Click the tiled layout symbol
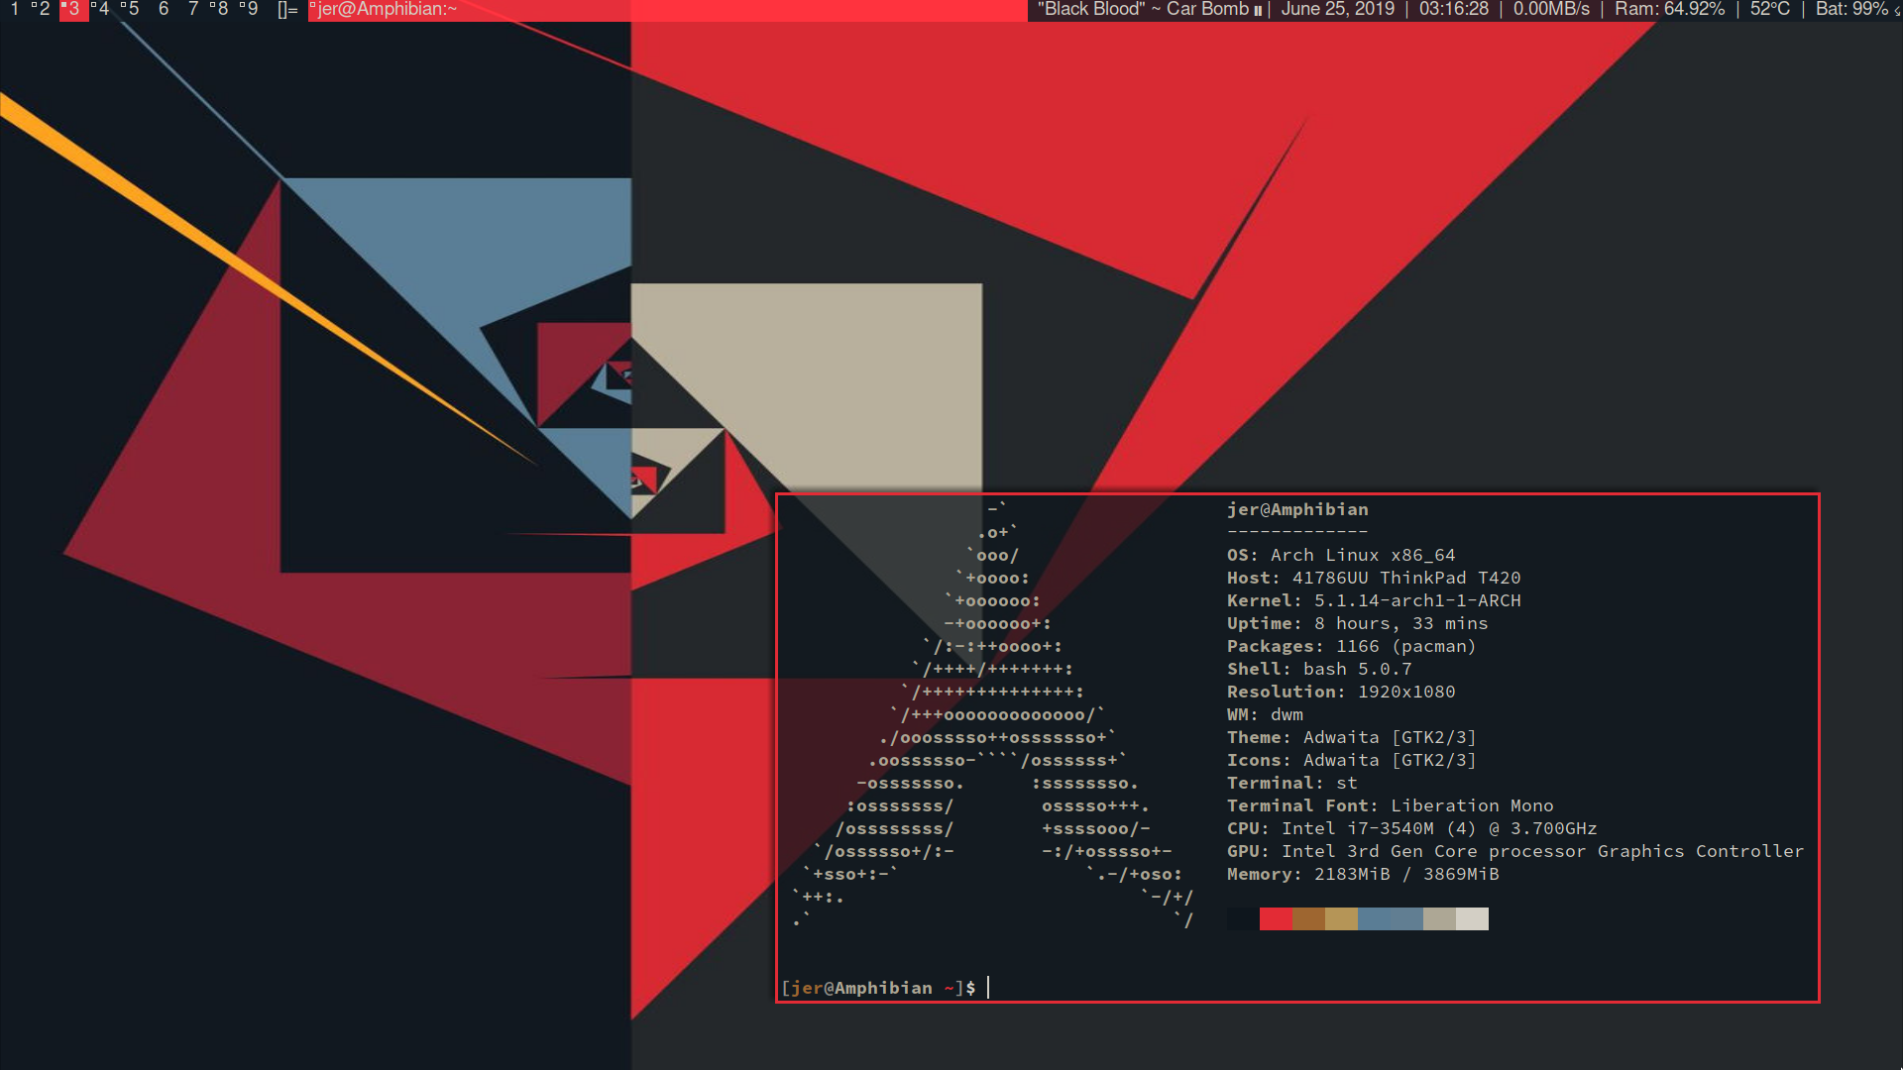This screenshot has height=1070, width=1903. (x=287, y=10)
